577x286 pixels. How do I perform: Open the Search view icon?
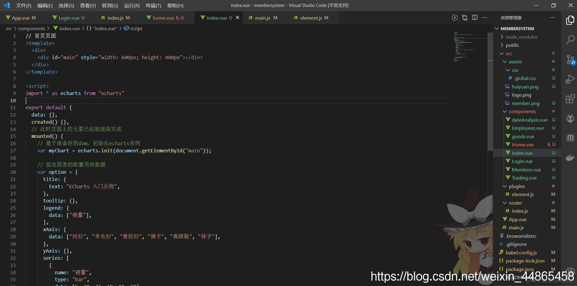(570, 40)
